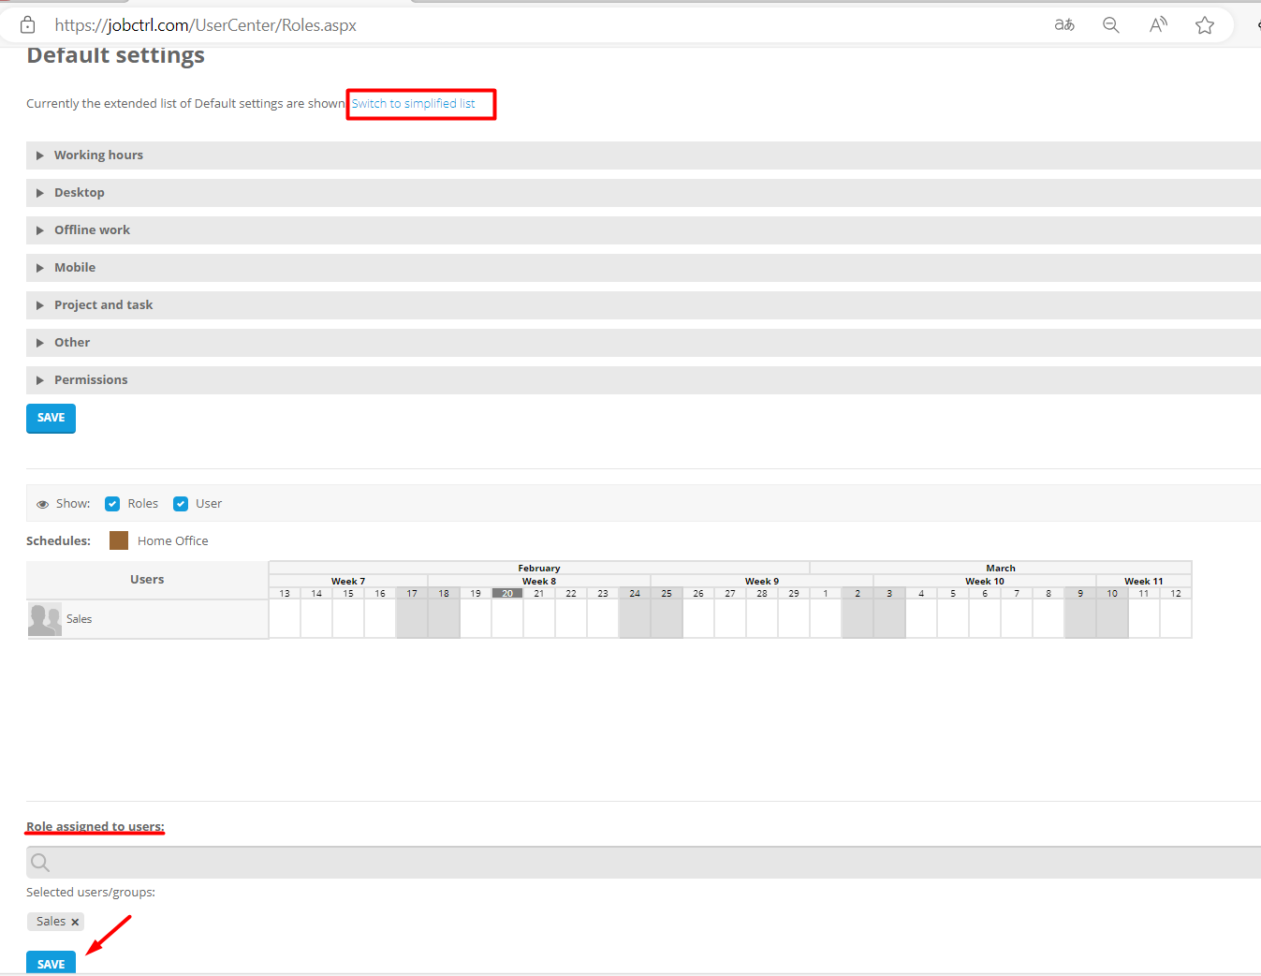Add page to favorites with star icon
1261x976 pixels.
pos(1205,25)
